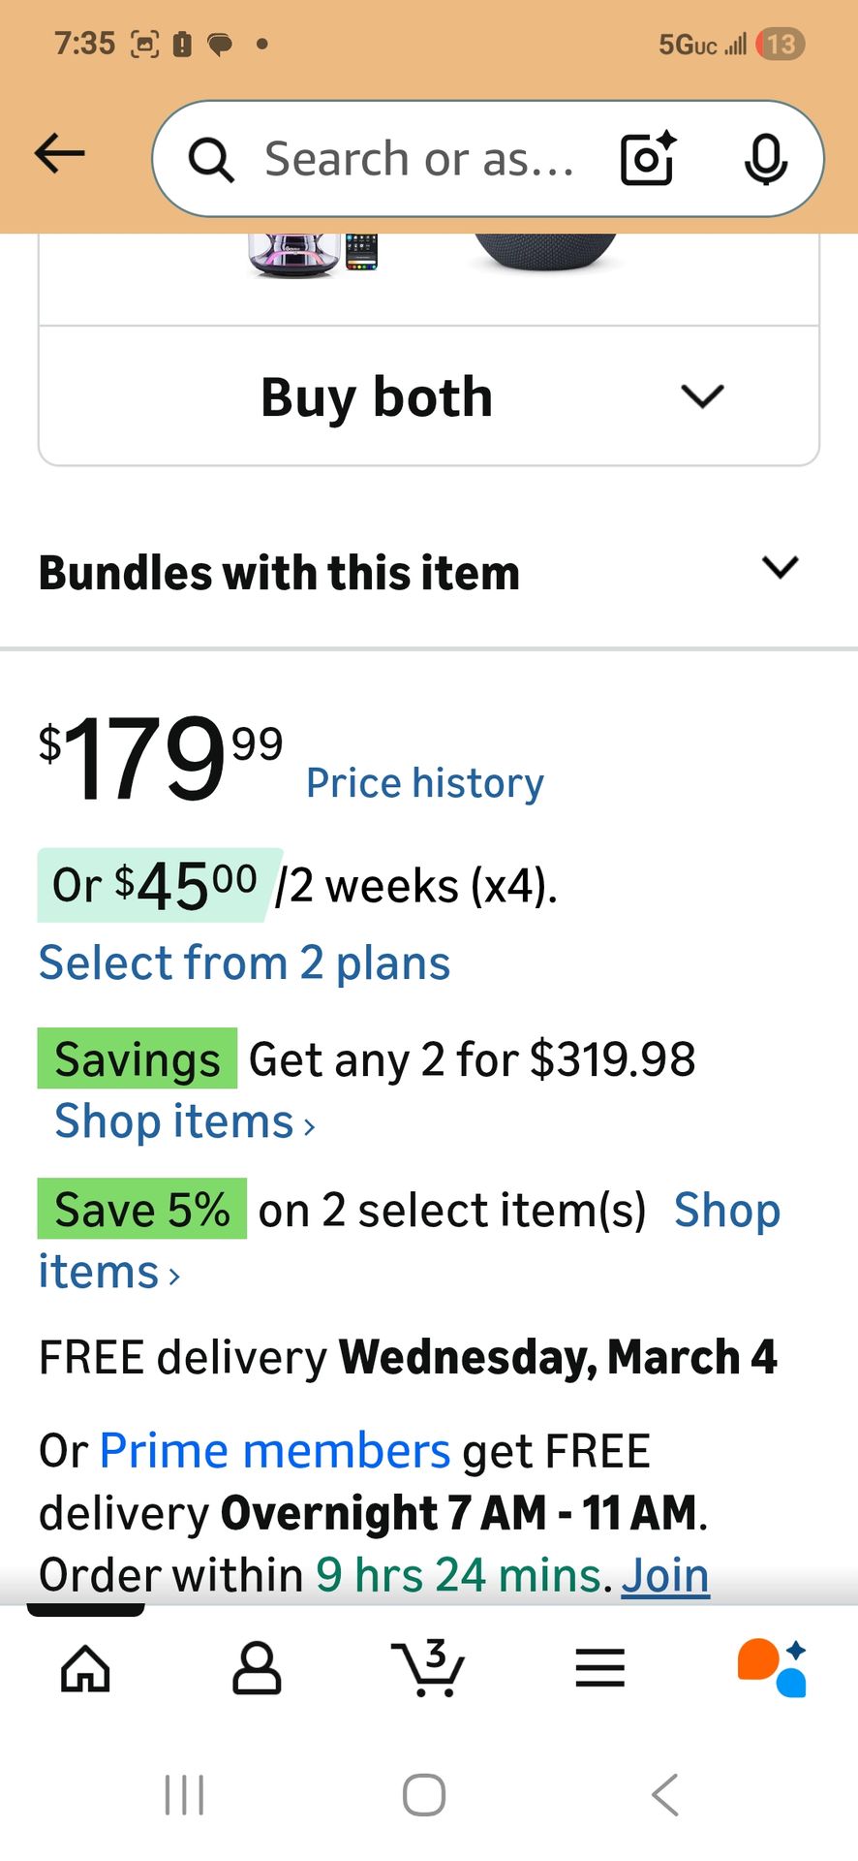858x1861 pixels.
Task: Open Prime members link
Action: [x=275, y=1451]
